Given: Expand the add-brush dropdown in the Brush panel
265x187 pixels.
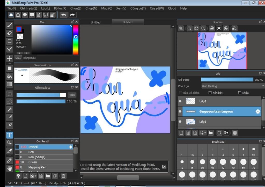Looking at the screenshot, I should point(35,176).
